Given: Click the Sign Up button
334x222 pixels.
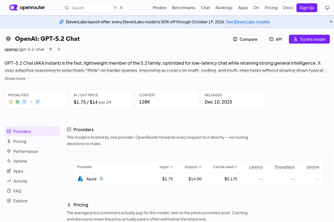Looking at the screenshot, I should click(307, 8).
